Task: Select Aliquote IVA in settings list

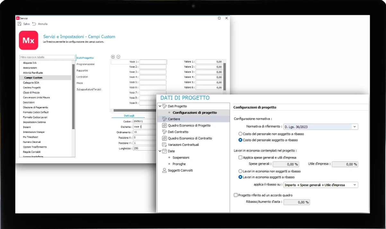Action: point(30,63)
